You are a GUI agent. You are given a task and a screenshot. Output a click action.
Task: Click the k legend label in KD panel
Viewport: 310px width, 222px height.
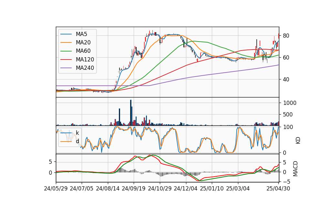(x=77, y=133)
